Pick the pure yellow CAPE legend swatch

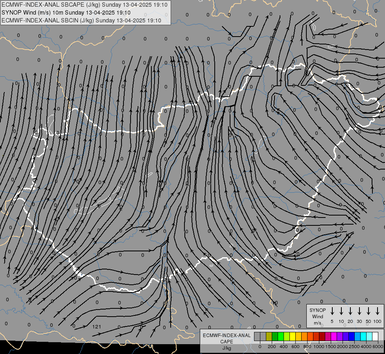(293, 337)
